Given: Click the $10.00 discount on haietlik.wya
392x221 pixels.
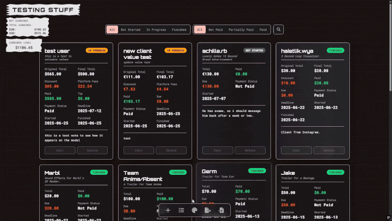Looking at the screenshot, I should point(288,83).
